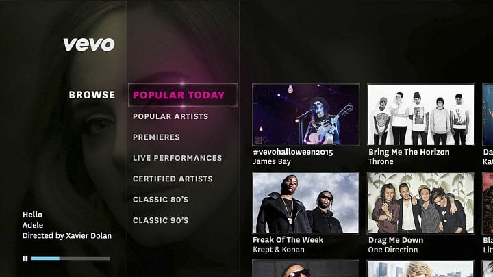Open the Hello now-playing title
Screen dimensions: 493x277
click(32, 215)
